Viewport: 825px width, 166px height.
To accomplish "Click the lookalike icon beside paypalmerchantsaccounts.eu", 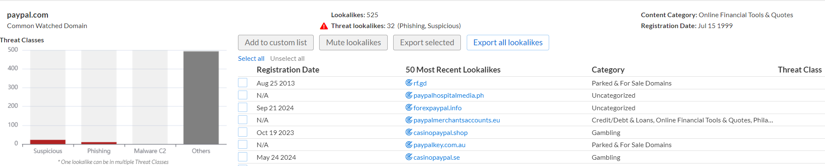I will point(409,120).
